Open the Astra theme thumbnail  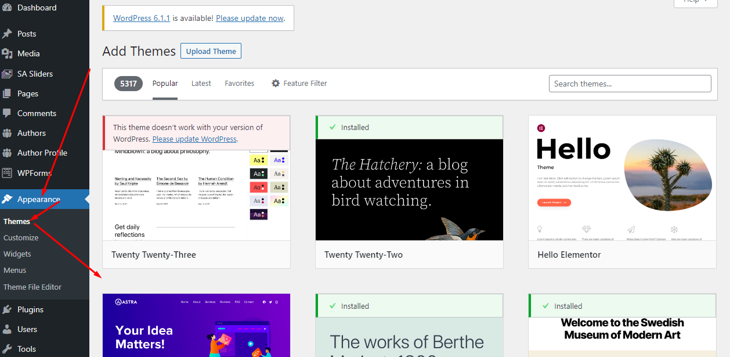196,325
